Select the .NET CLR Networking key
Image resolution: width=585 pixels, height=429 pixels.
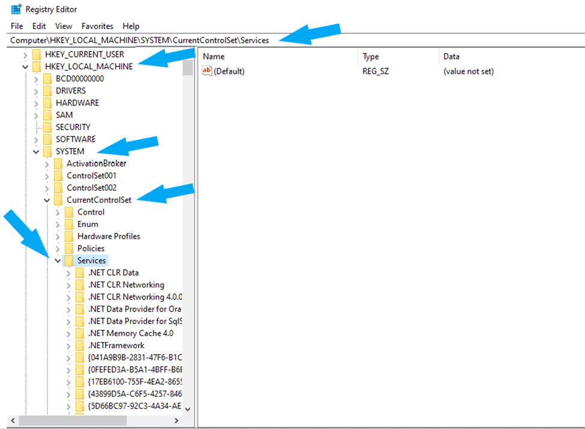tap(126, 285)
